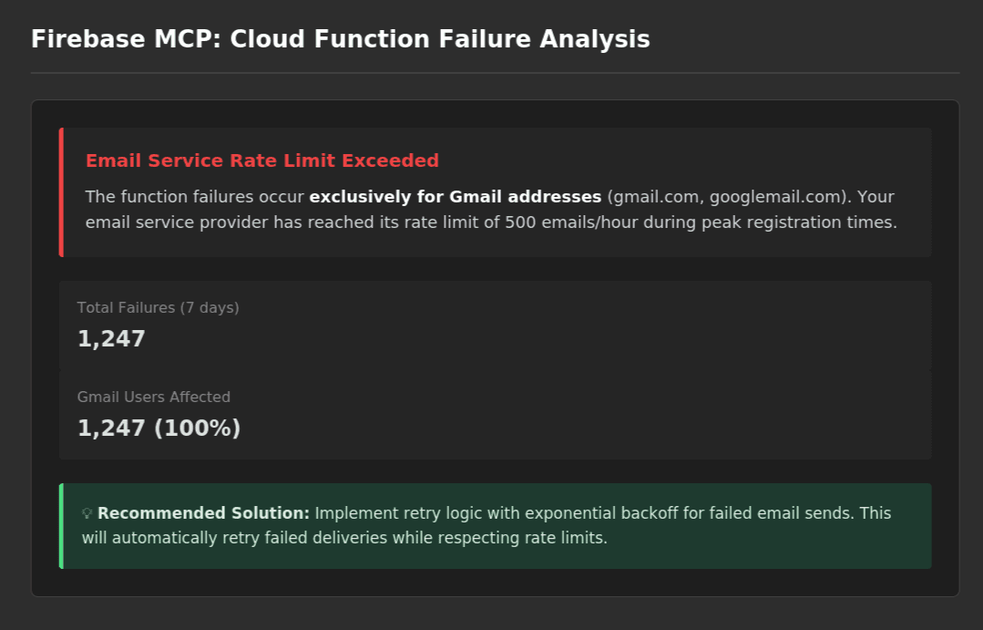Click the green left border of recommendation box
Image resolution: width=983 pixels, height=630 pixels.
(61, 526)
